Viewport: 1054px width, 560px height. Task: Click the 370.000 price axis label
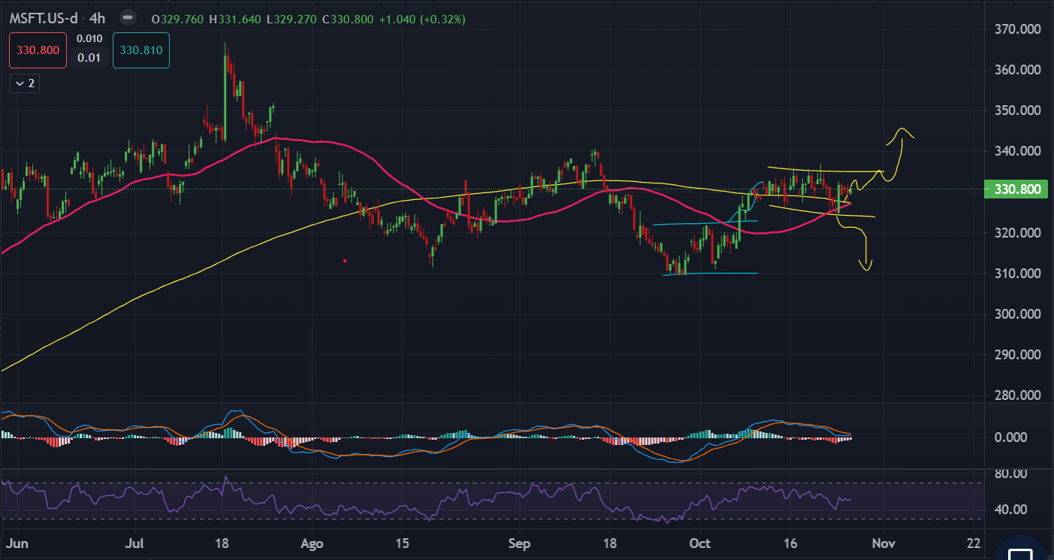coord(1019,29)
